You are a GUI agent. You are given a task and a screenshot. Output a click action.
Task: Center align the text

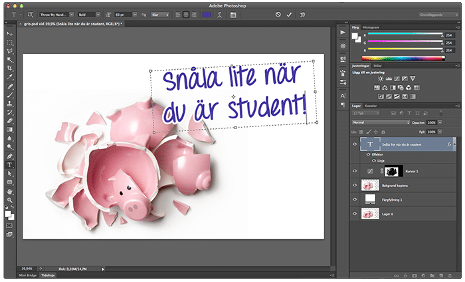pyautogui.click(x=186, y=15)
